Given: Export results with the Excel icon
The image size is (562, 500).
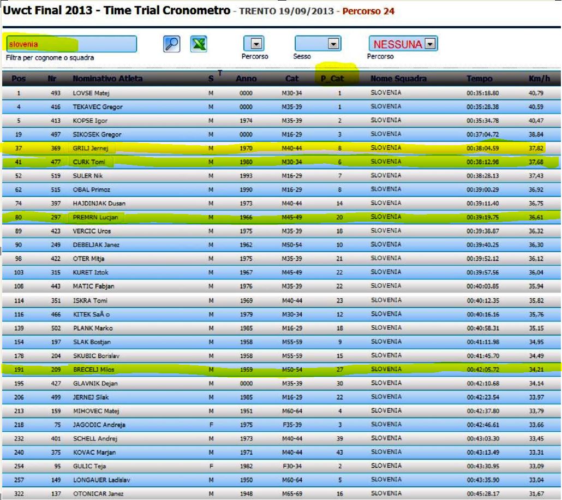Looking at the screenshot, I should [199, 44].
